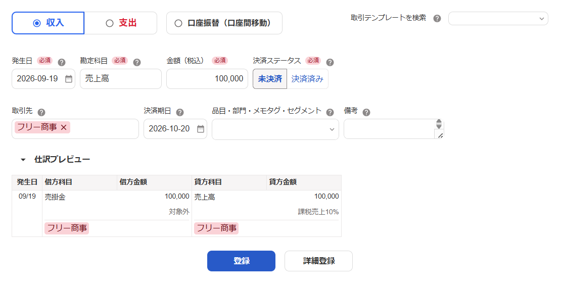Viewport: 562px width, 285px height.
Task: Set status to 決済済み
Action: click(307, 79)
